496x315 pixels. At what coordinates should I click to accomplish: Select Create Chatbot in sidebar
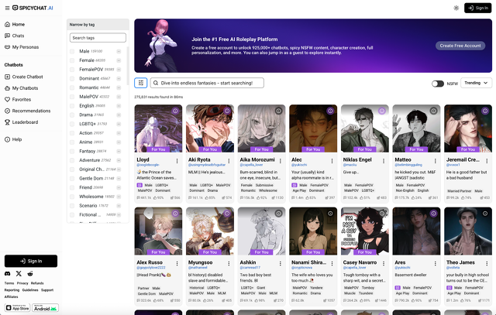28,77
